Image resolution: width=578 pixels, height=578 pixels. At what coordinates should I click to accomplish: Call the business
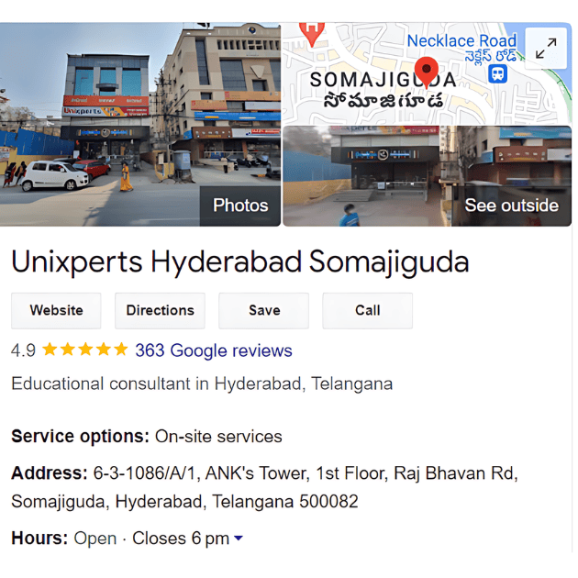[368, 310]
